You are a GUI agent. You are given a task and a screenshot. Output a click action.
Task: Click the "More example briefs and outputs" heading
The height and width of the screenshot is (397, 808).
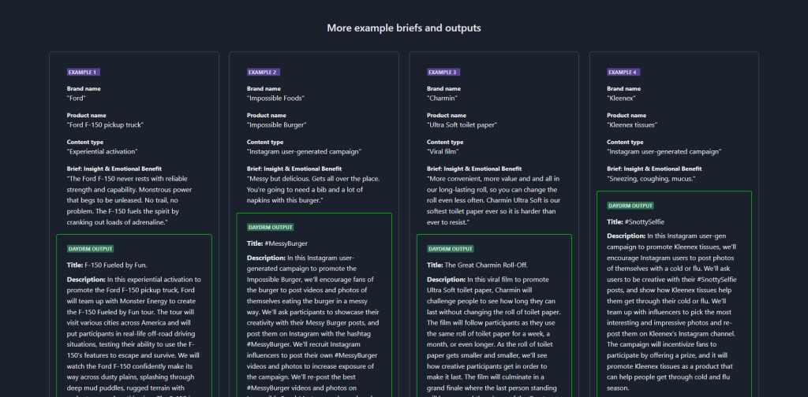tap(404, 28)
